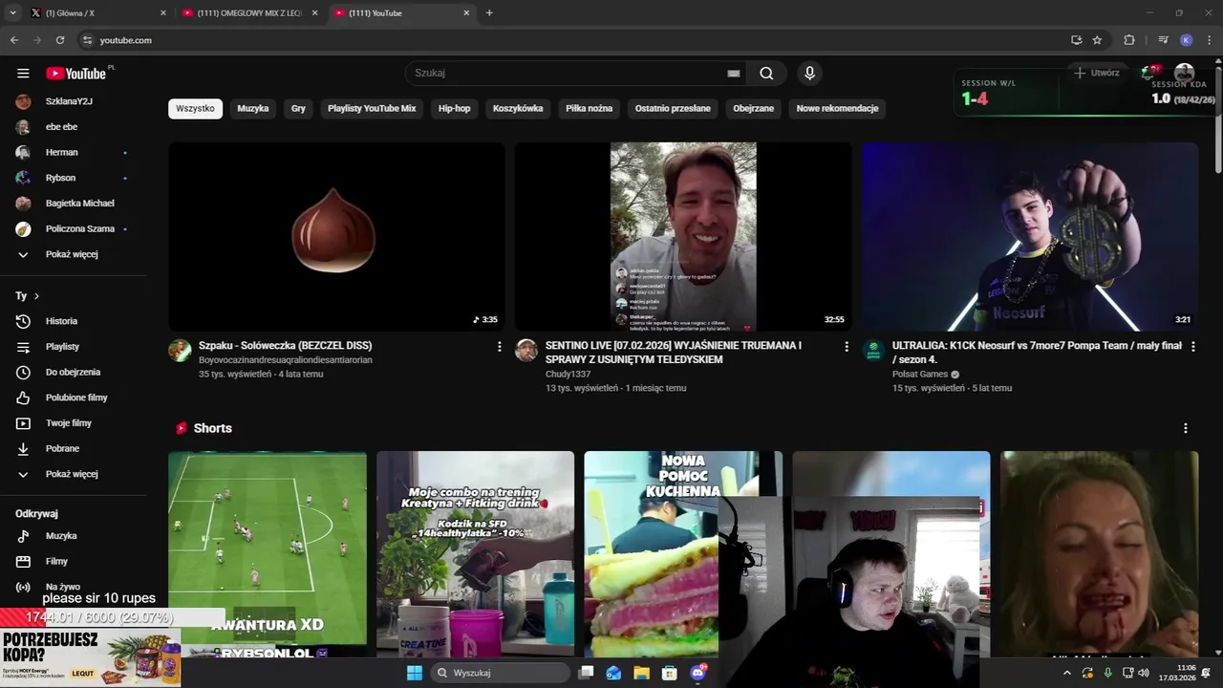Open the Szpaku chestnut video thumbnail
Screen dimensions: 1223x688
coord(336,236)
